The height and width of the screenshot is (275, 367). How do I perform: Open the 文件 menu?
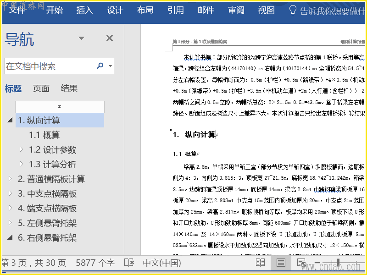click(x=17, y=10)
